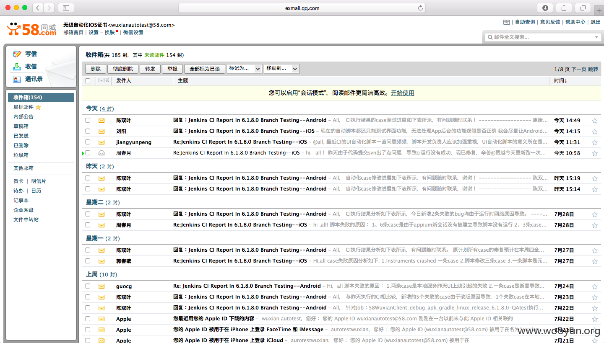604x343 pixels.
Task: Check the box for 昨天 15:19 email
Action: tap(88, 178)
